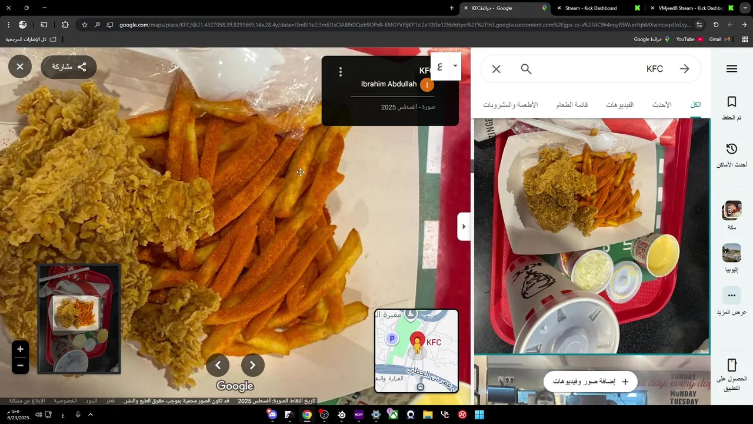Screen dimensions: 753x424
Task: Click the Privacy (الخصوصية) footer link
Action: click(65, 401)
